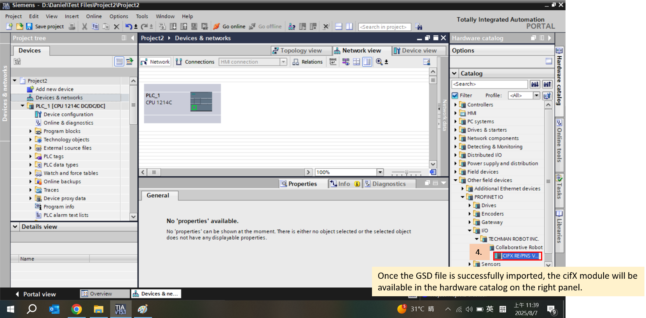Open the Online tools side tab
Viewport: 646px width, 318px height.
[x=559, y=144]
